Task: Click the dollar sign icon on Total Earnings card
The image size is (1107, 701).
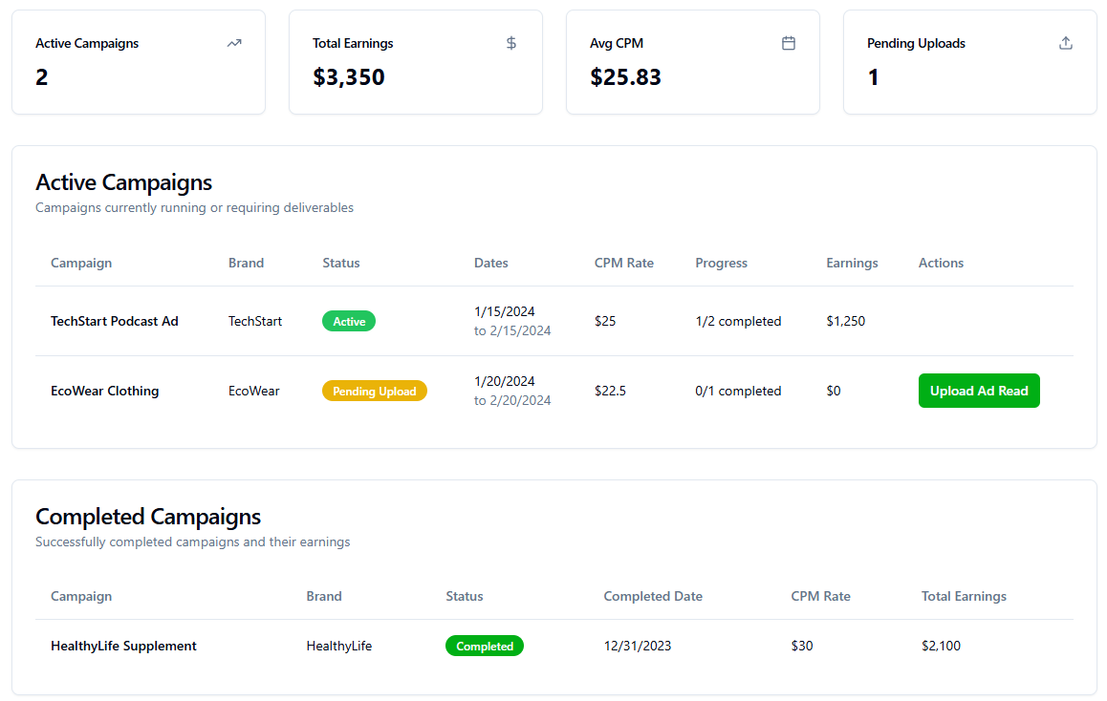Action: point(511,43)
